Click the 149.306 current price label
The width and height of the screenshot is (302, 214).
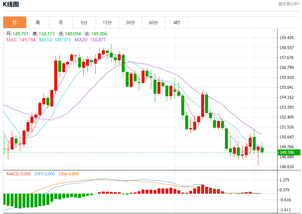point(289,152)
